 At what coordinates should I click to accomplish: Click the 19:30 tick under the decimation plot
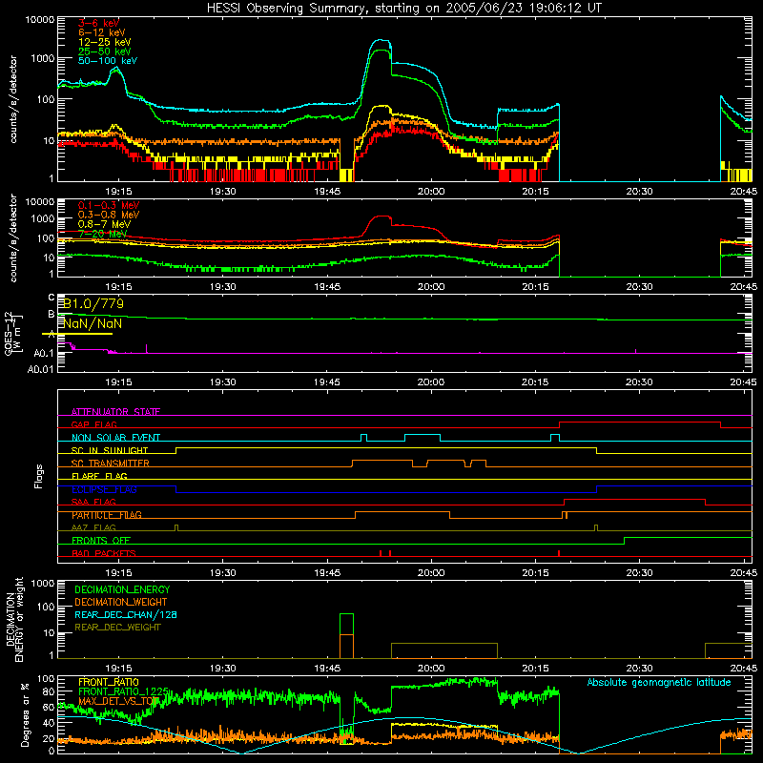(x=223, y=669)
